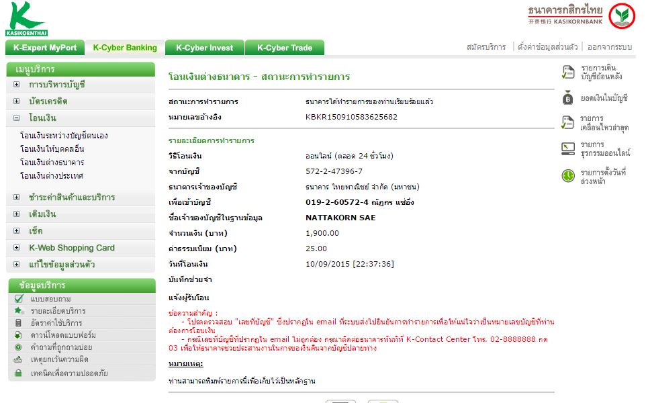650x403 pixels.
Task: Click the ยอดเงินในบัญชี text link
Action: pos(604,98)
